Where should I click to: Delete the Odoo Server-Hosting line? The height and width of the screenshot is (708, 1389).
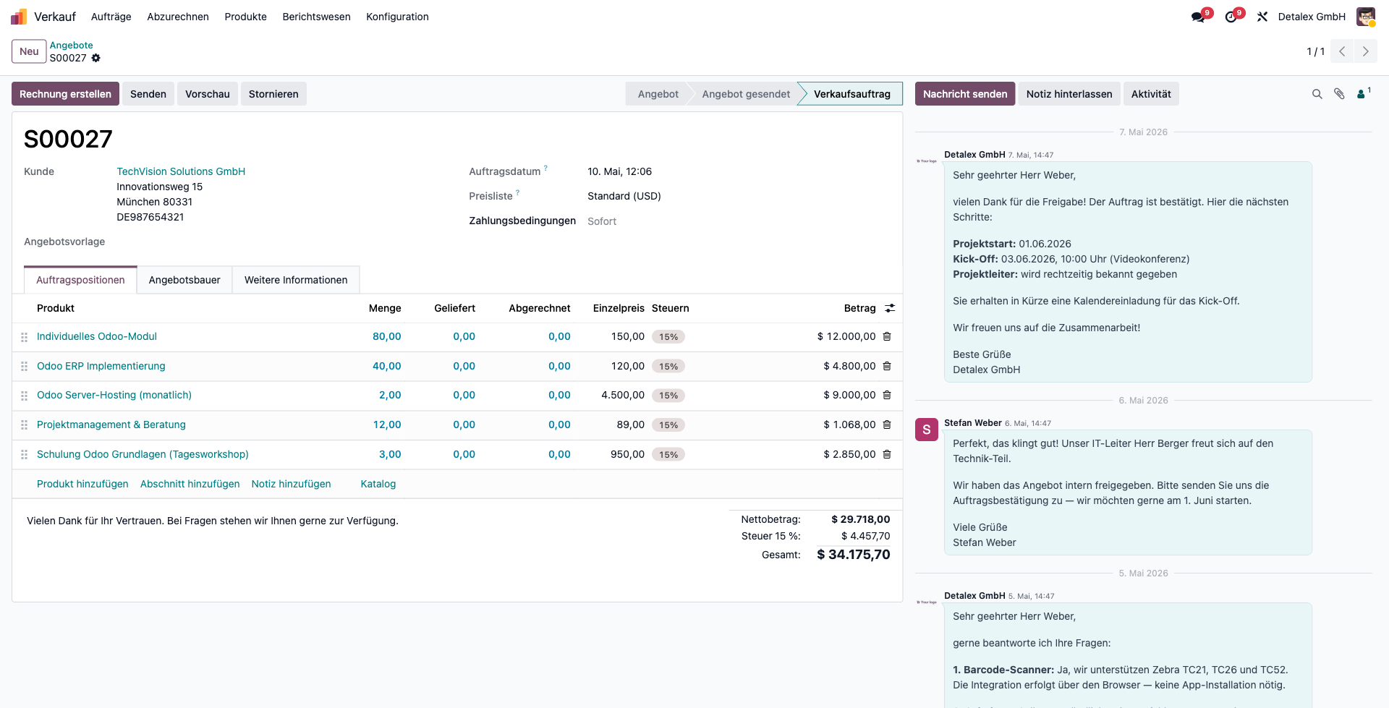(887, 395)
